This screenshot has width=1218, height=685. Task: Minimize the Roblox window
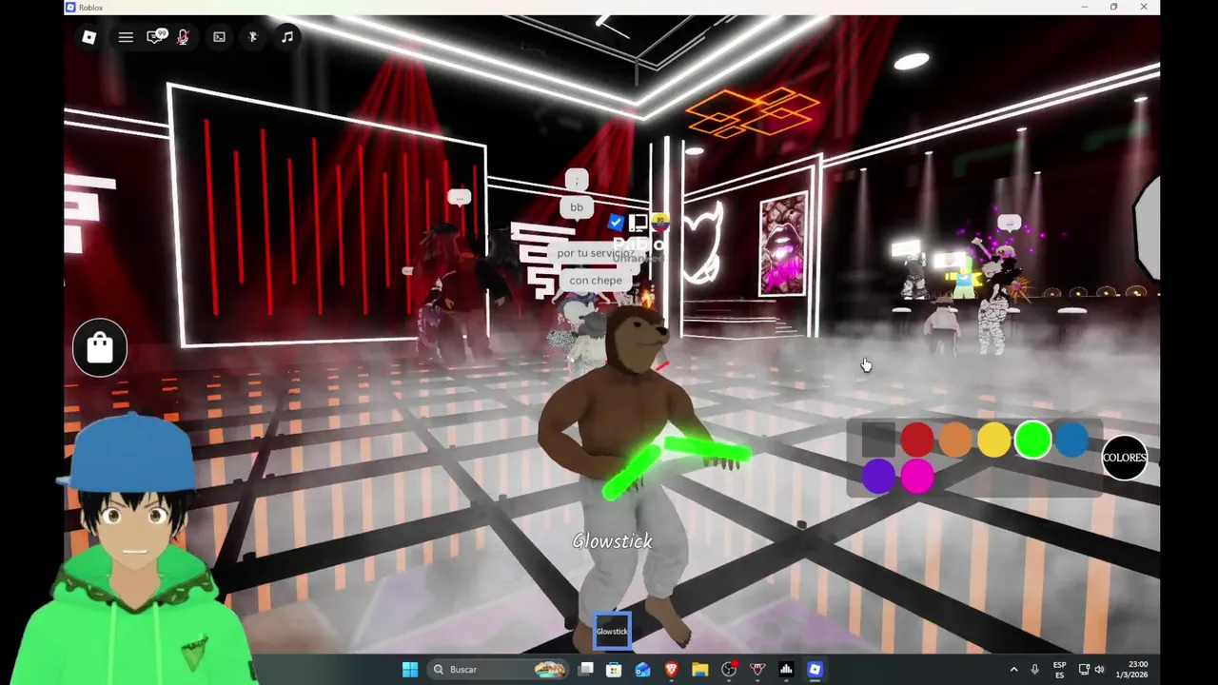click(1084, 8)
